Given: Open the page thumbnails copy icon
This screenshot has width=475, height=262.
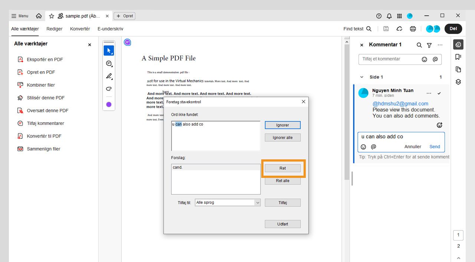Looking at the screenshot, I should 458,70.
